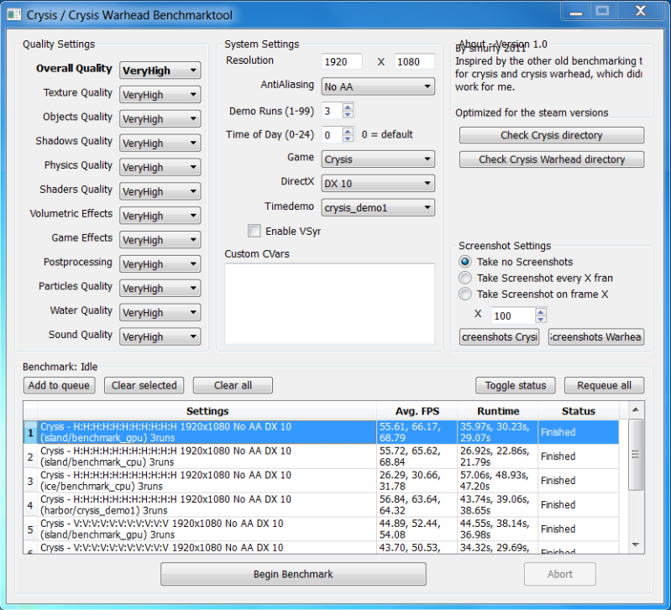671x610 pixels.
Task: Click the queue list scroll up arrow
Action: 636,410
